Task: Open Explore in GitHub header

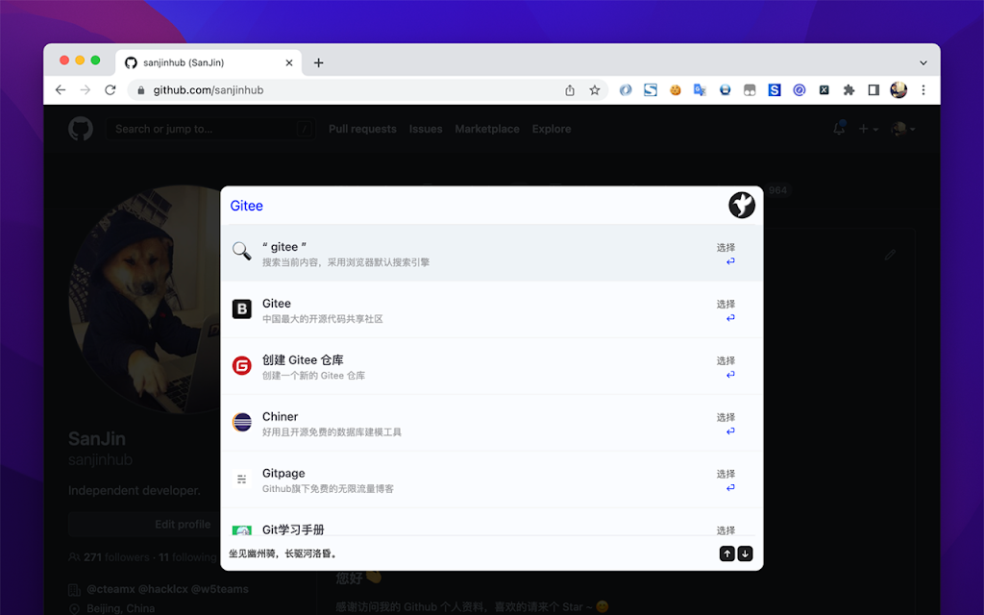Action: (552, 129)
